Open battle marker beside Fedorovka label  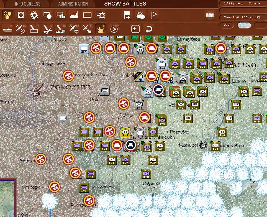[40, 159]
